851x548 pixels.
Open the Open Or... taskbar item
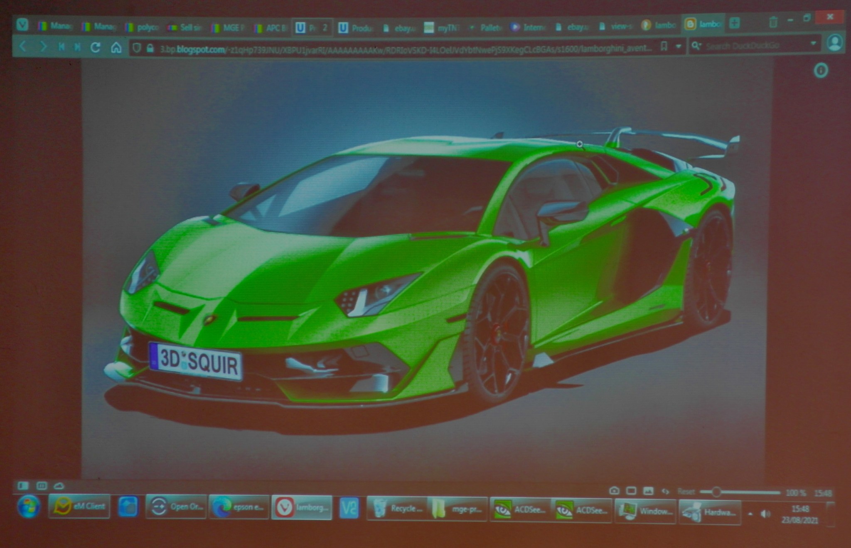pyautogui.click(x=176, y=507)
